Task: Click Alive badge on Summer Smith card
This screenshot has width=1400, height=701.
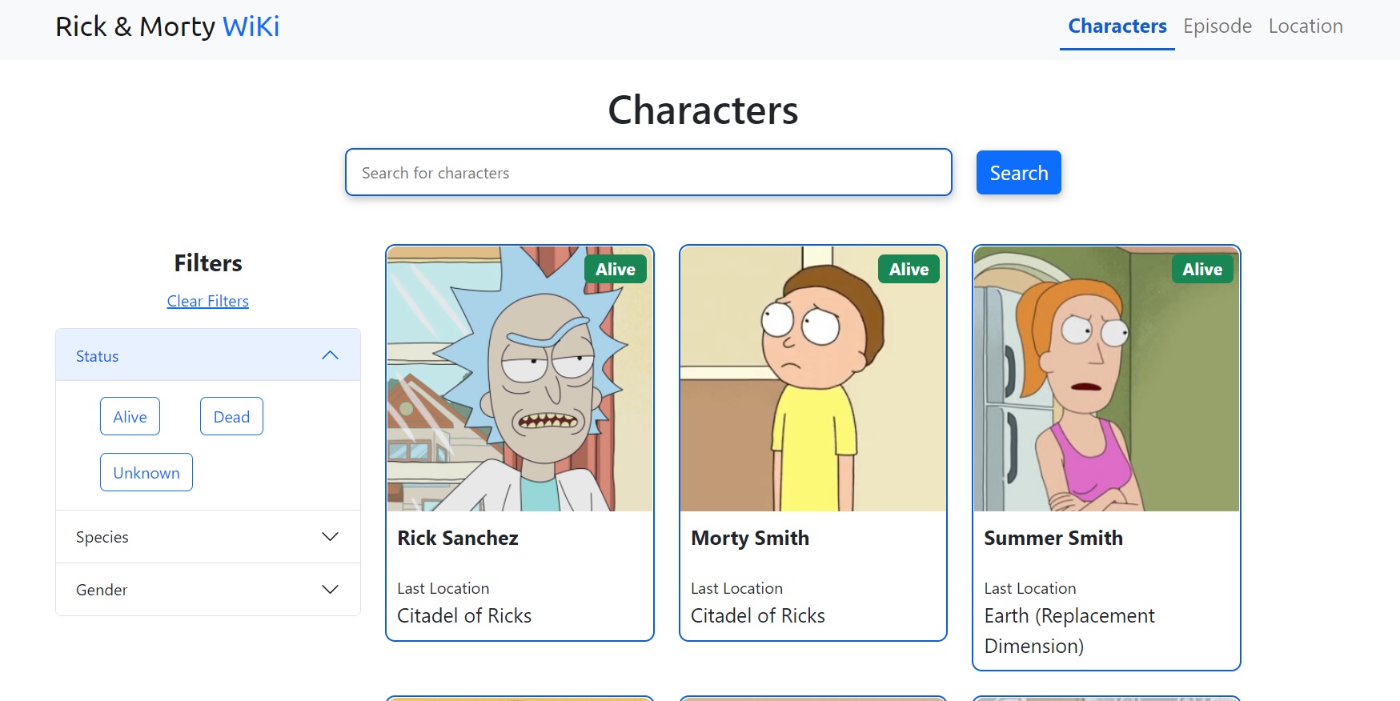Action: pos(1202,270)
